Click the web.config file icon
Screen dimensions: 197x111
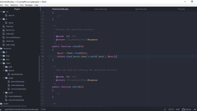pyautogui.click(x=4, y=45)
